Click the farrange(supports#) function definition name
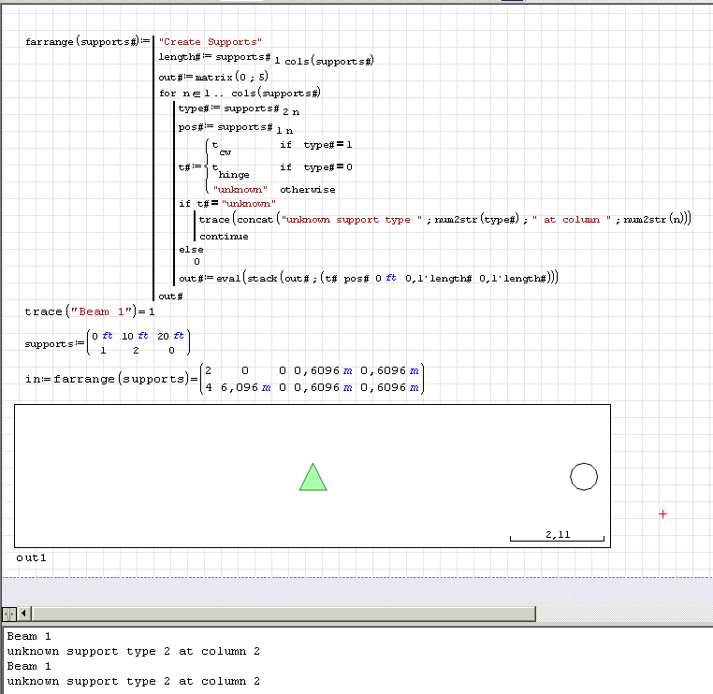 (x=82, y=42)
